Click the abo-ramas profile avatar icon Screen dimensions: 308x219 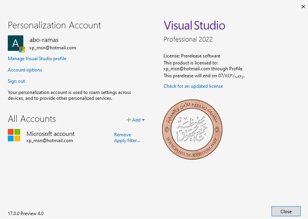coord(16,44)
